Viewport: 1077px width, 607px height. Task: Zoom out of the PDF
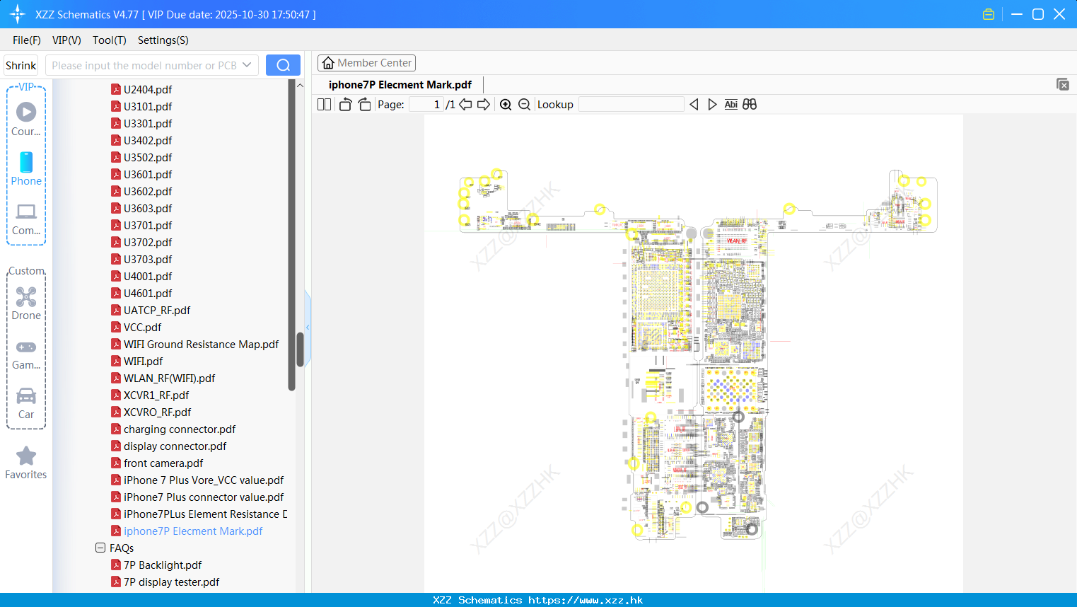point(524,105)
